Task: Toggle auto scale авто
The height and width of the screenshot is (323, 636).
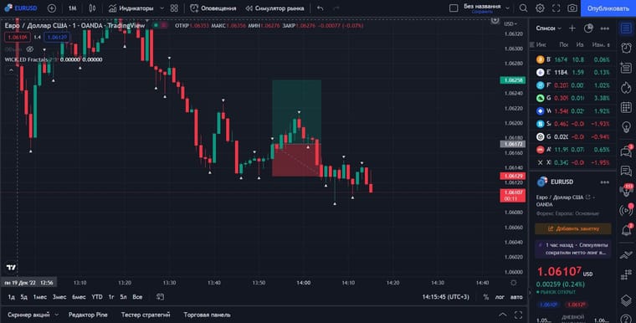Action: [x=516, y=297]
